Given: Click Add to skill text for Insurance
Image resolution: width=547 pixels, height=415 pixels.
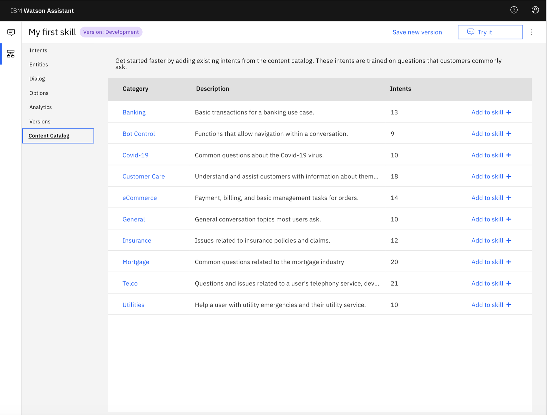Looking at the screenshot, I should point(487,241).
